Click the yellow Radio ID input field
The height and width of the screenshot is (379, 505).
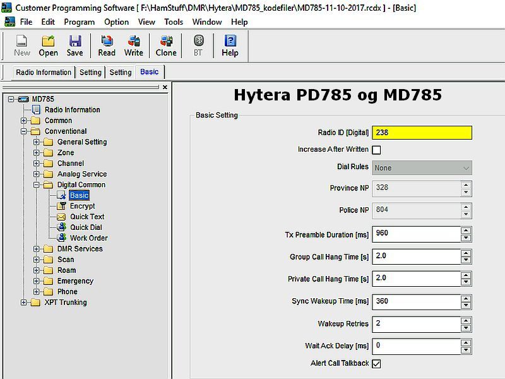[x=422, y=133]
